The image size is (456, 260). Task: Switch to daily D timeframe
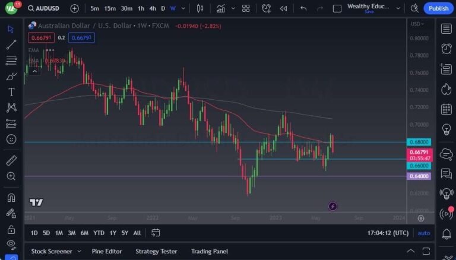(163, 8)
